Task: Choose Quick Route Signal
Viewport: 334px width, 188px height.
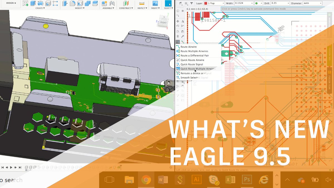Action: 198,64
